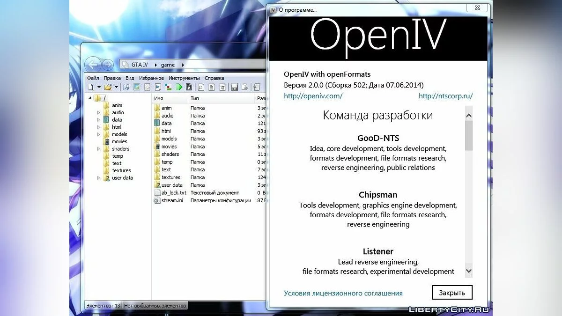Click the red and green squares toolbar icon
This screenshot has width=562, height=316.
coord(169,87)
